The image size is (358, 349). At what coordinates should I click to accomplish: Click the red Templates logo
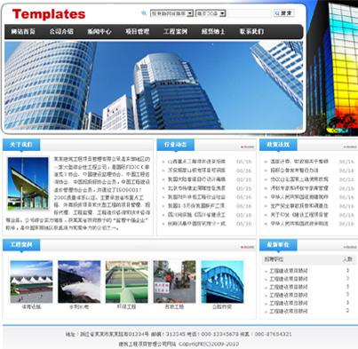[x=49, y=14]
